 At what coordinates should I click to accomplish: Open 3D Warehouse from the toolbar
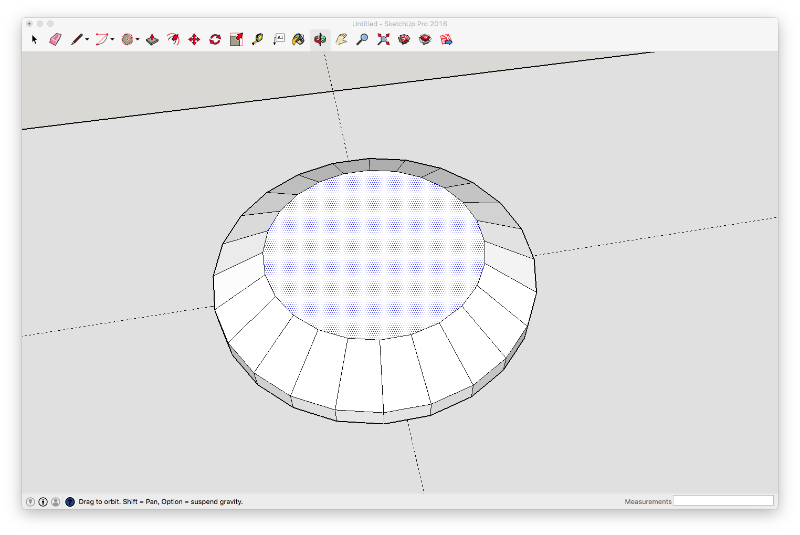click(404, 39)
